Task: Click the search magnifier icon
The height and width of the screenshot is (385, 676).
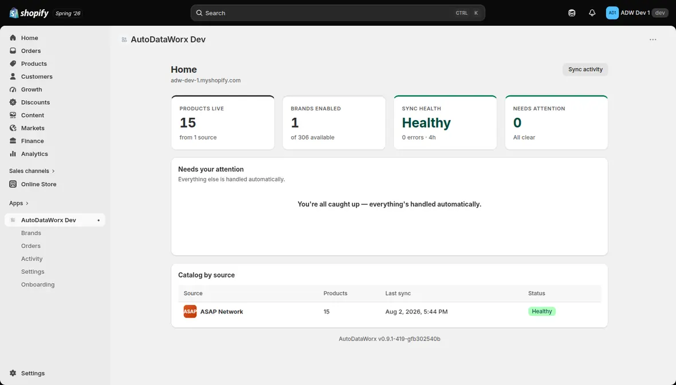Action: 199,13
